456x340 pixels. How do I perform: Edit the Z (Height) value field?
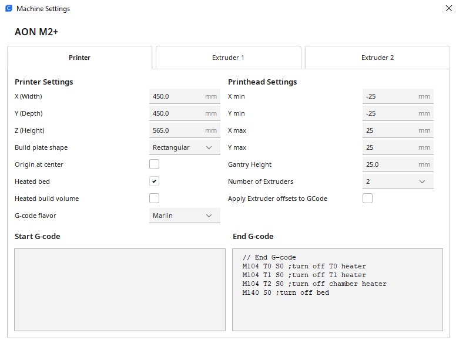185,130
